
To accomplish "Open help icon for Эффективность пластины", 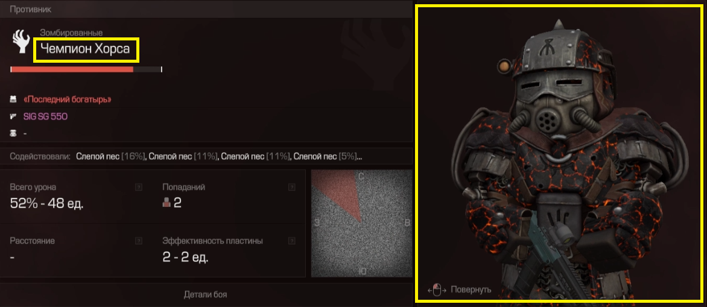I will [292, 241].
